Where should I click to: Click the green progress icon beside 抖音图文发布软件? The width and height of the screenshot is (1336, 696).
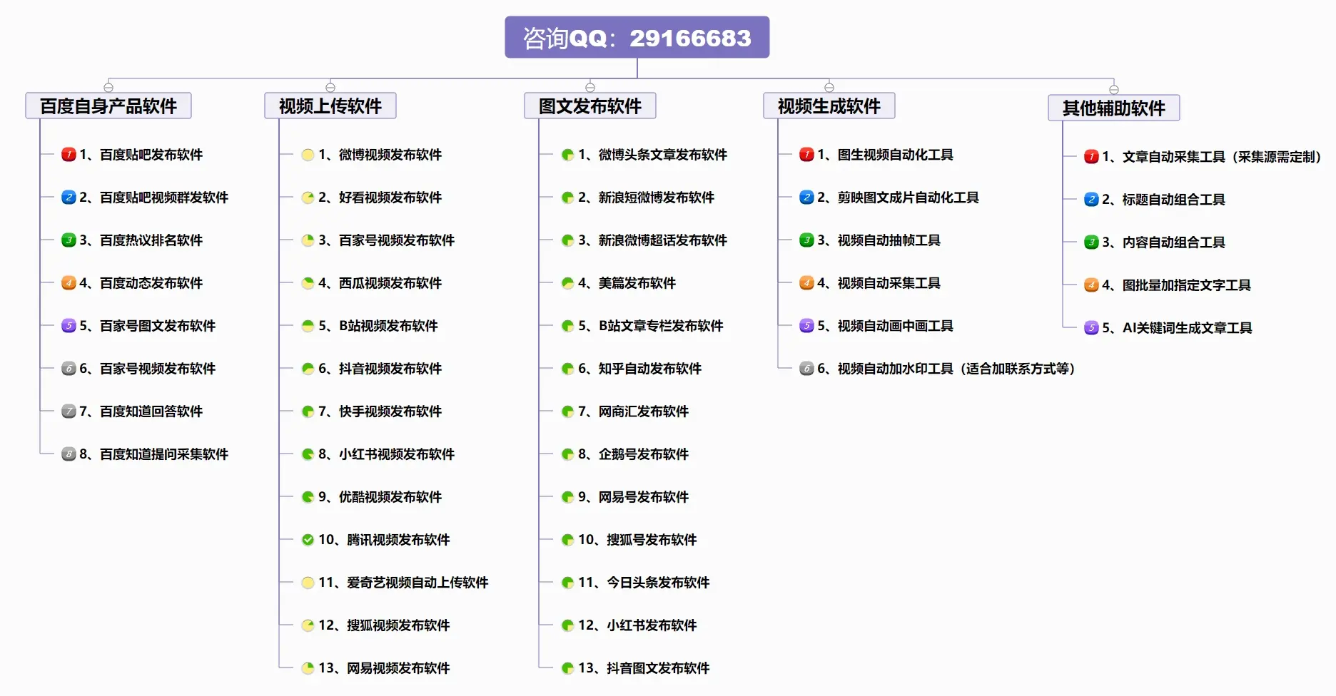pyautogui.click(x=567, y=668)
